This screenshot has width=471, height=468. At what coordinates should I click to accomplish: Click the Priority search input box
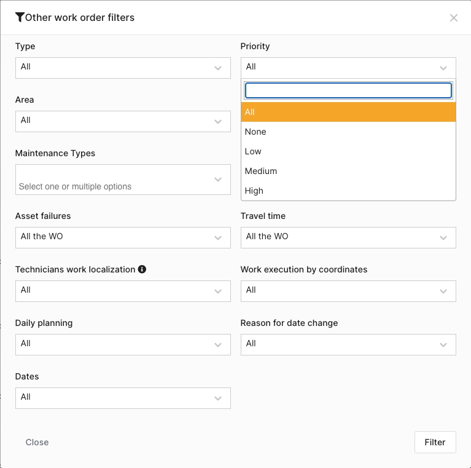point(348,91)
